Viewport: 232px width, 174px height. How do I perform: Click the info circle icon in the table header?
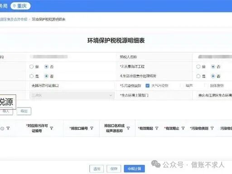point(2,129)
